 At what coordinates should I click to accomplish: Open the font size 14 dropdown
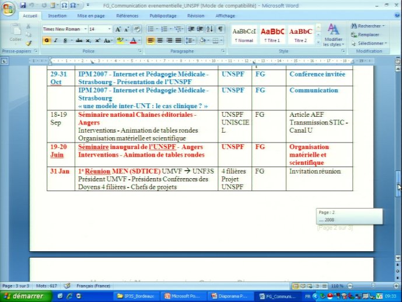point(110,29)
